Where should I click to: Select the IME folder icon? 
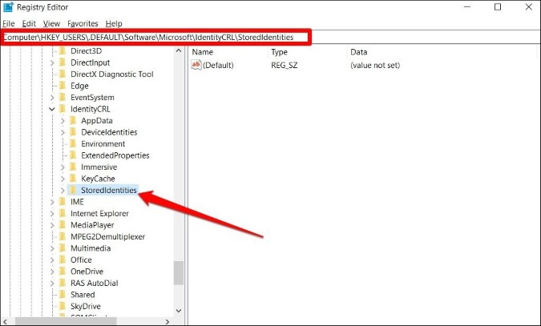point(63,202)
